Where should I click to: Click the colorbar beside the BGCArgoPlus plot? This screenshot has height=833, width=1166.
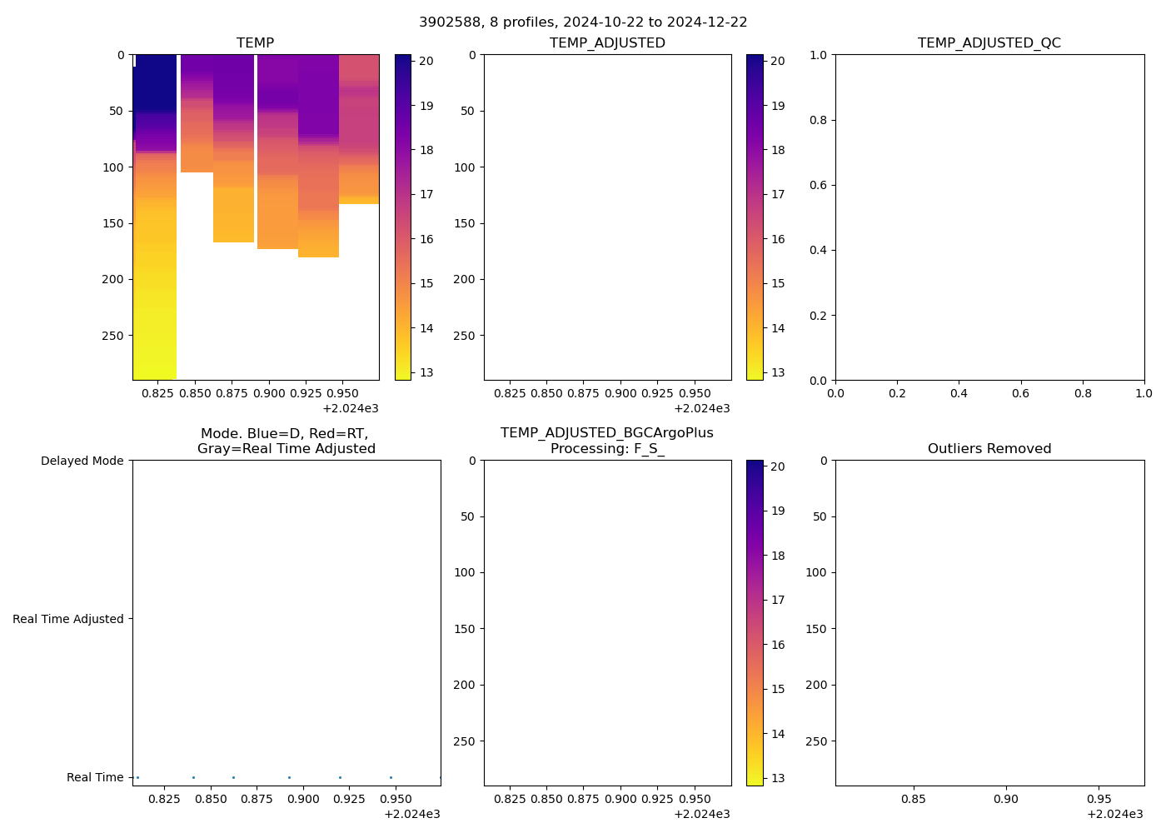click(754, 622)
